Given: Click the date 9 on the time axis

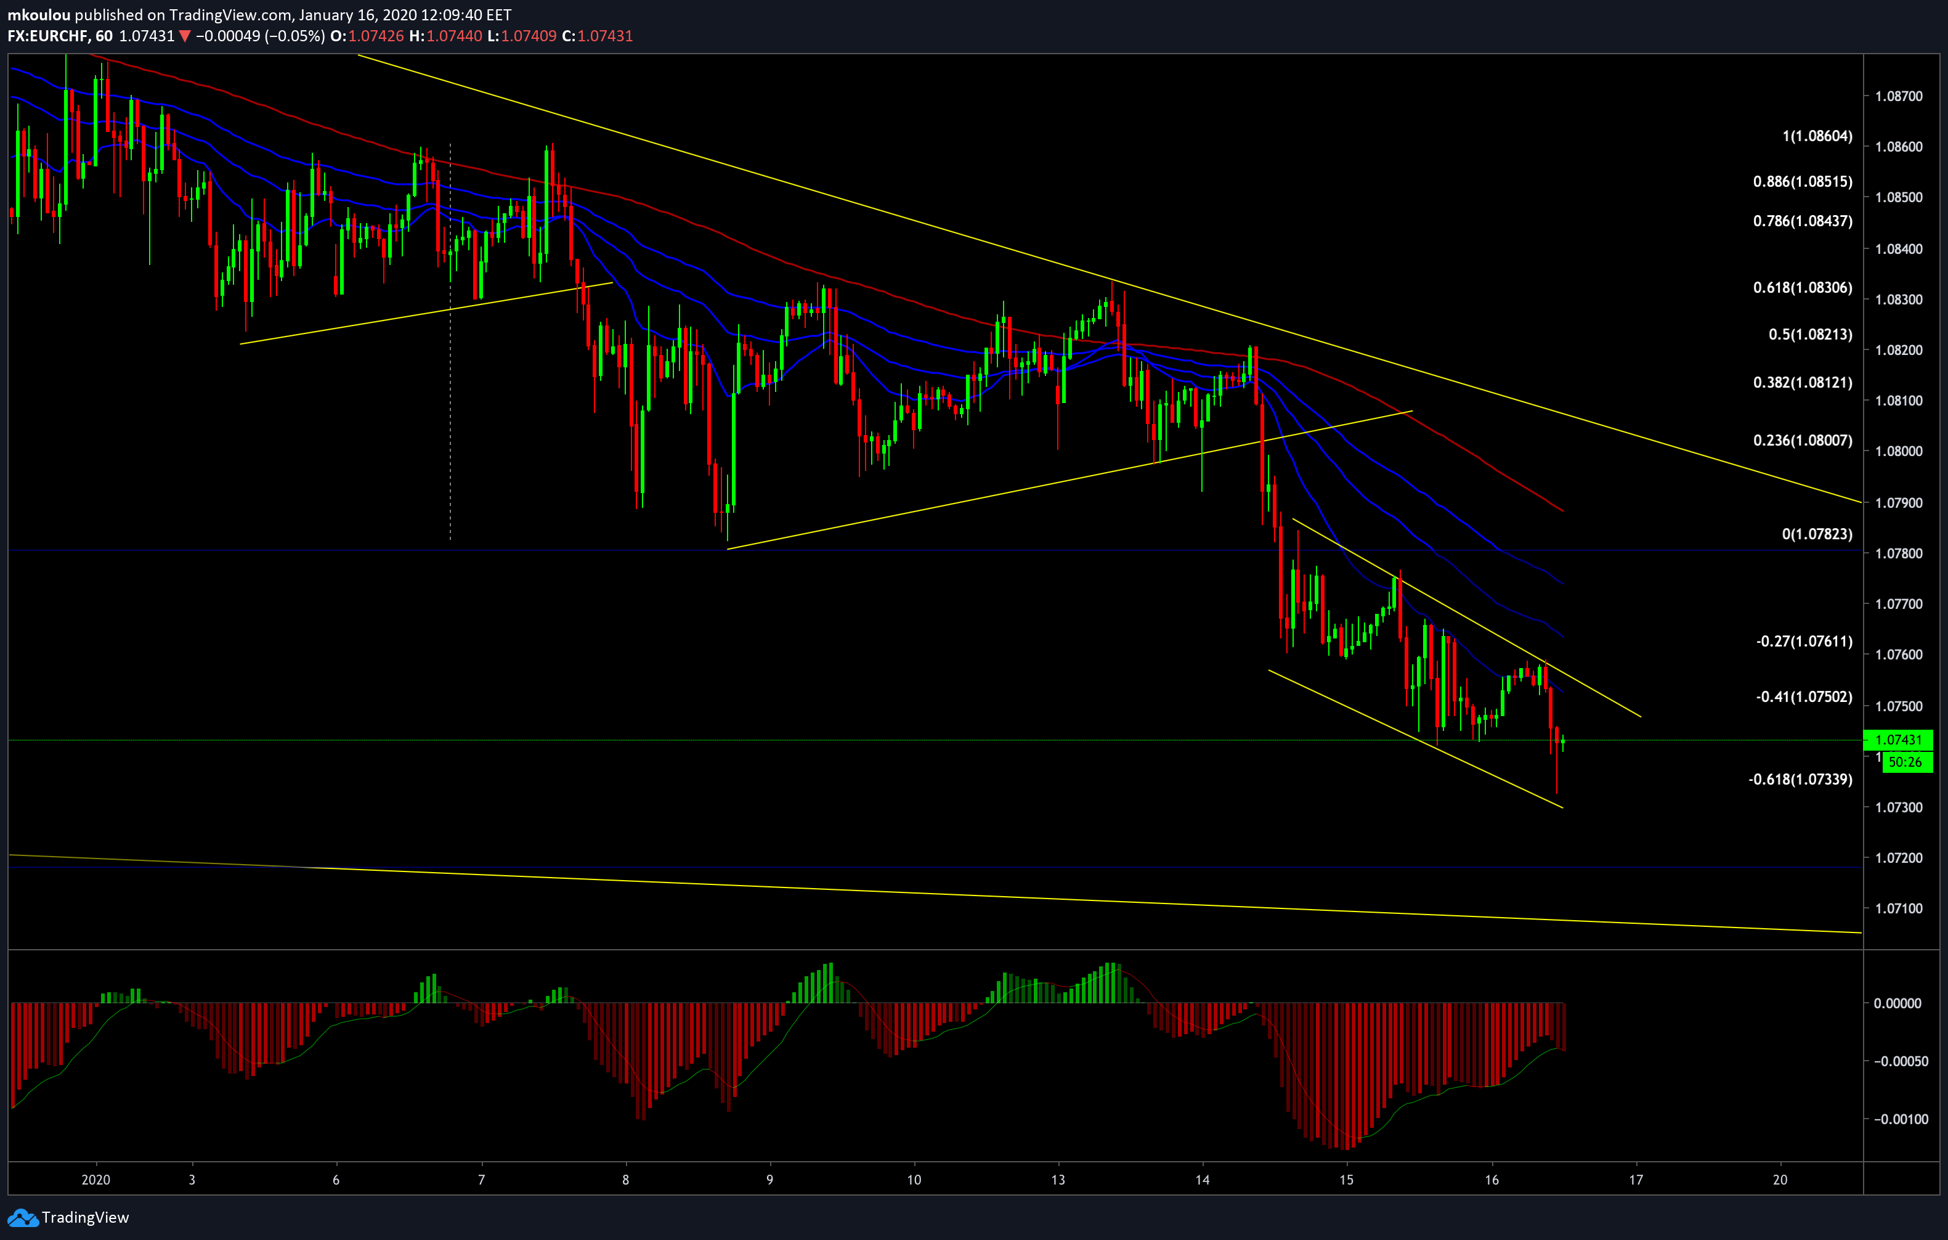Looking at the screenshot, I should [770, 1180].
